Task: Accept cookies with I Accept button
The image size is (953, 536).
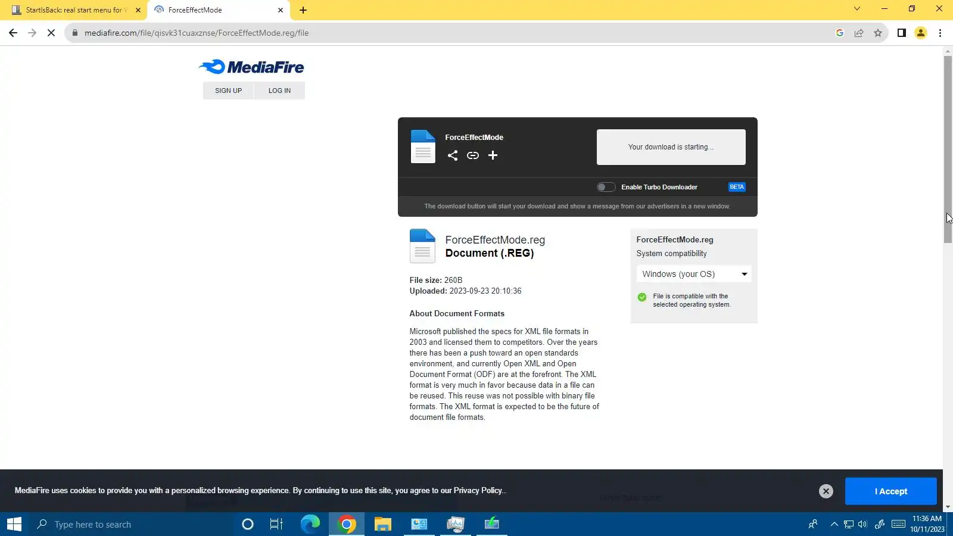Action: (890, 491)
